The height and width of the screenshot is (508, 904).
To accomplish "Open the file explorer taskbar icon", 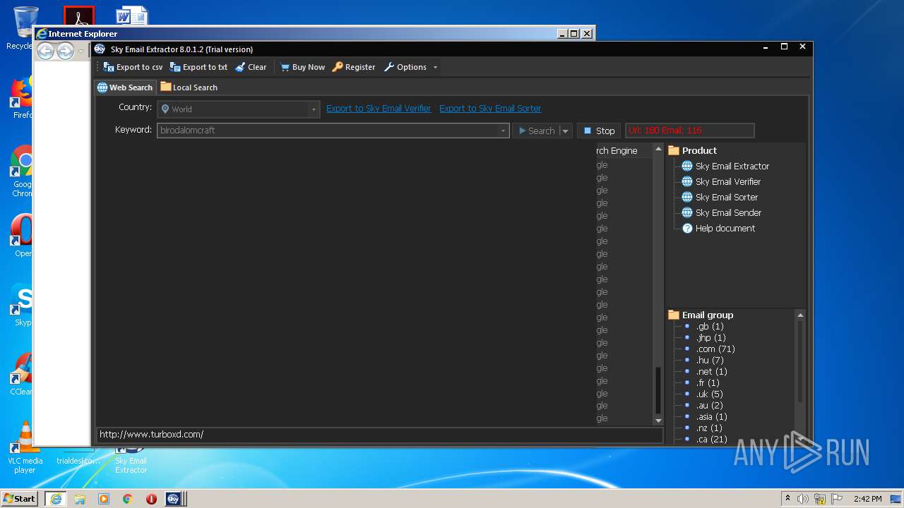I will (x=80, y=499).
